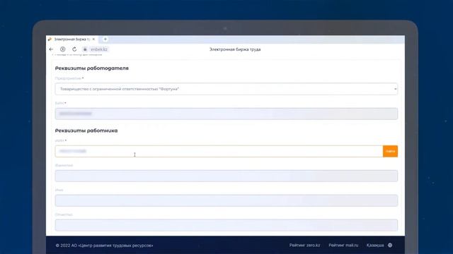The image size is (453, 254).
Task: Select the Электронная биржа труда tab
Action: click(71, 40)
